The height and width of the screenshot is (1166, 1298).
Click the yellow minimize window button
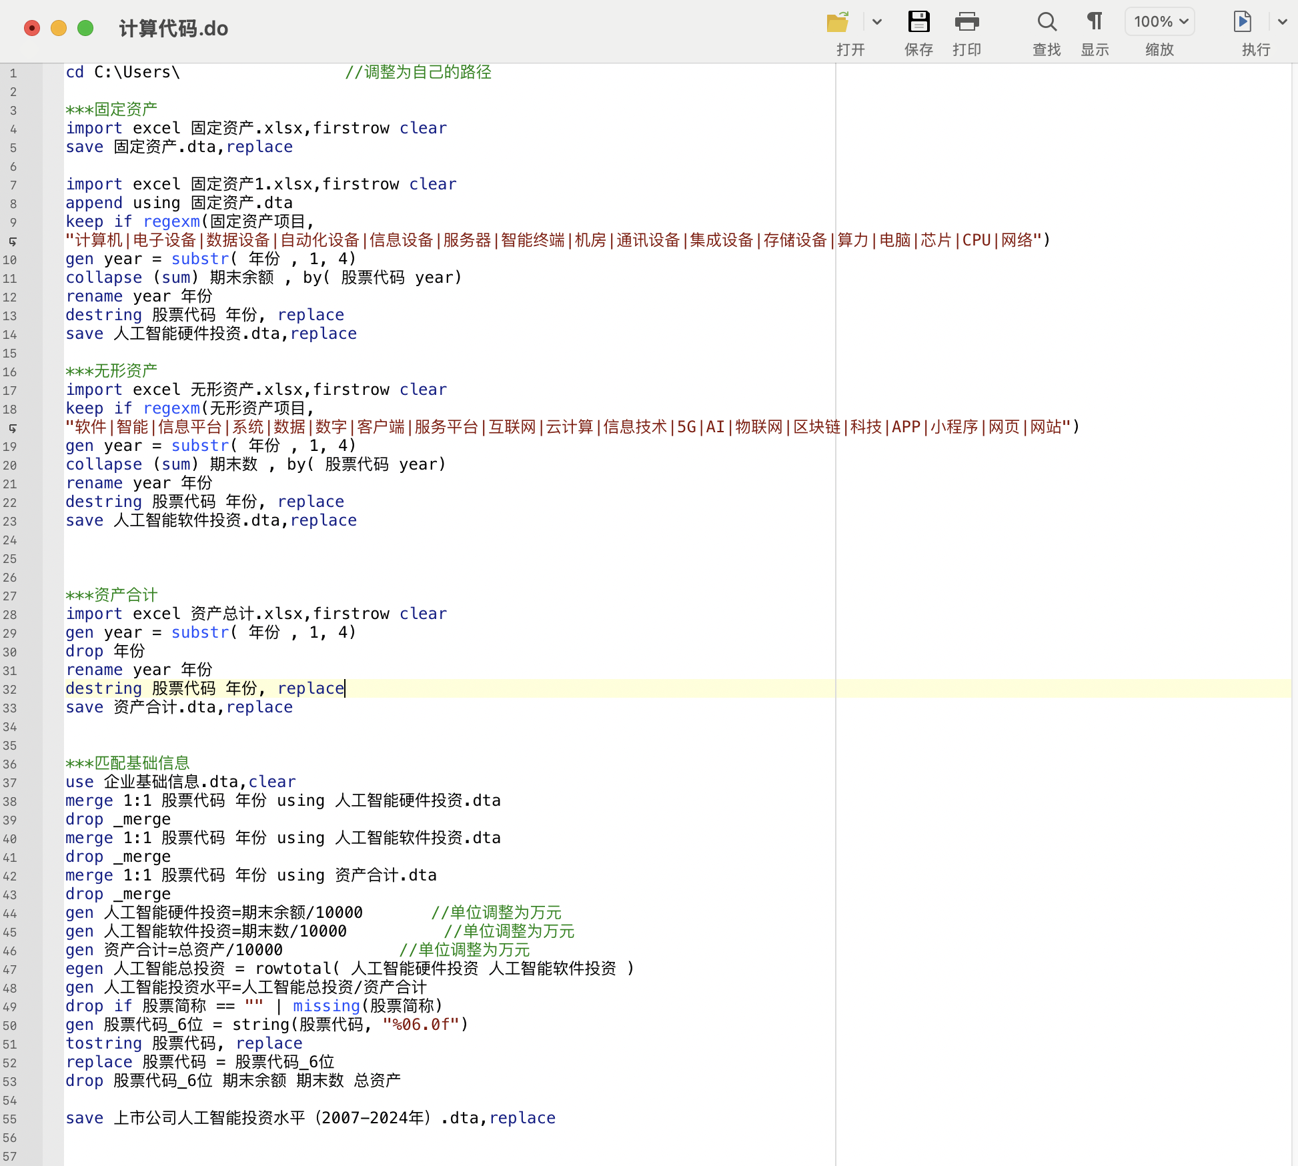click(59, 28)
